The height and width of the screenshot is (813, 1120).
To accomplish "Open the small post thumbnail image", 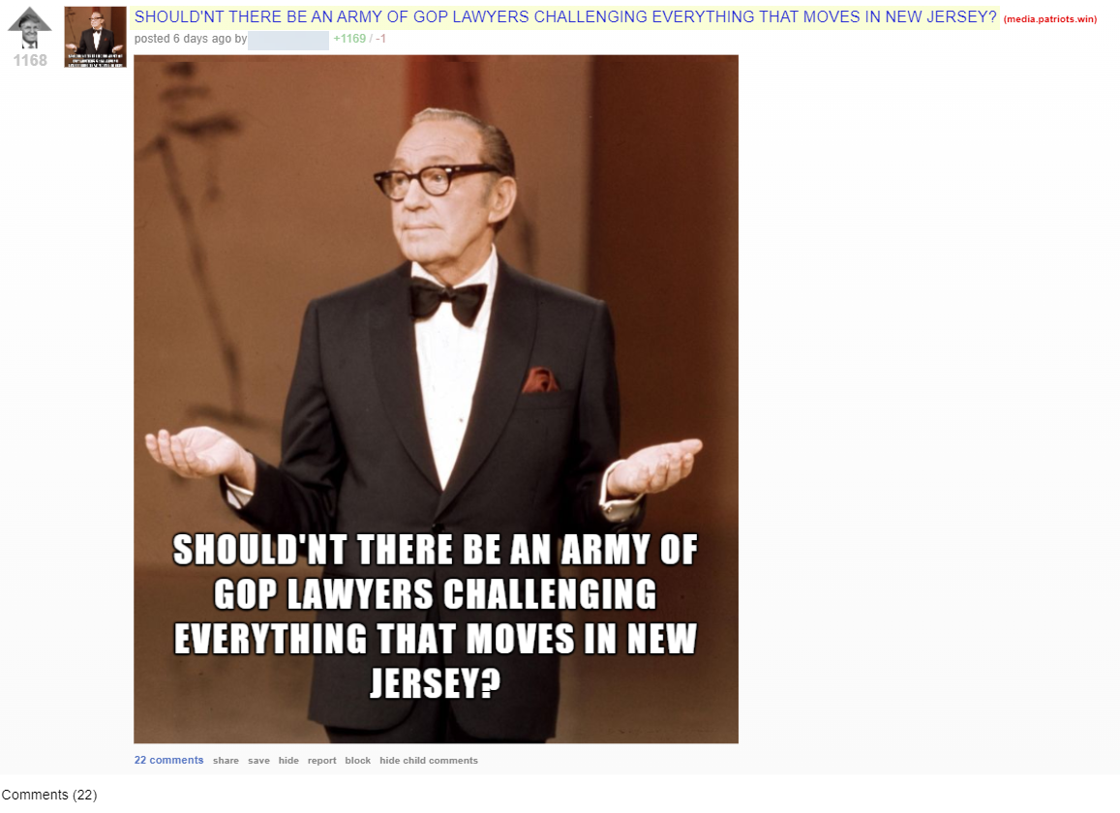I will (x=95, y=37).
